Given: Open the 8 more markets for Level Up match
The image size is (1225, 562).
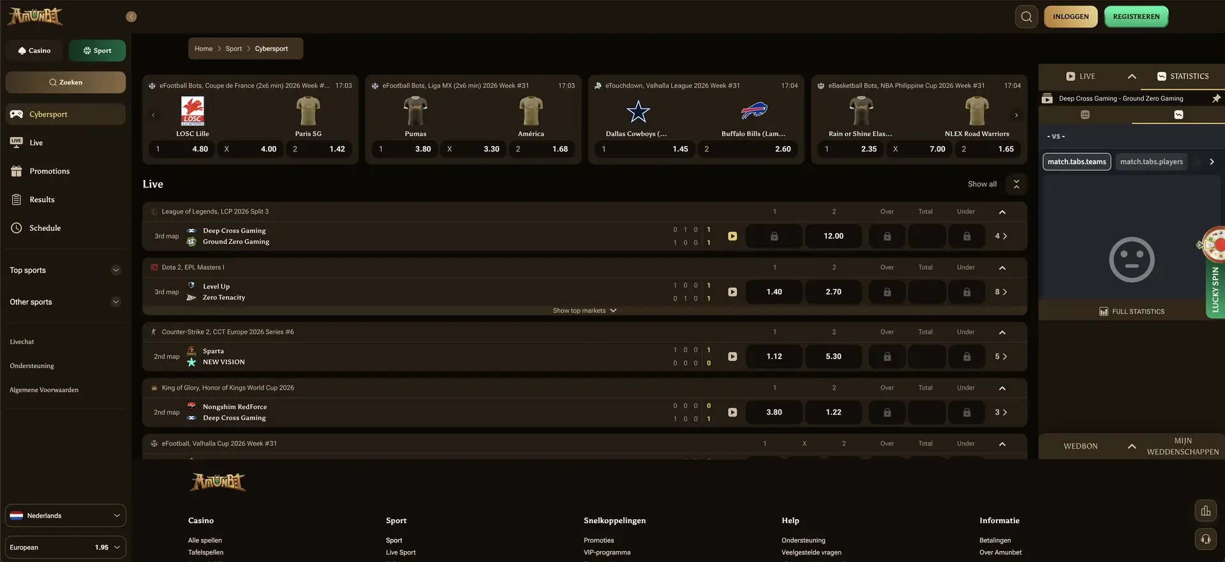Looking at the screenshot, I should click(x=1001, y=292).
